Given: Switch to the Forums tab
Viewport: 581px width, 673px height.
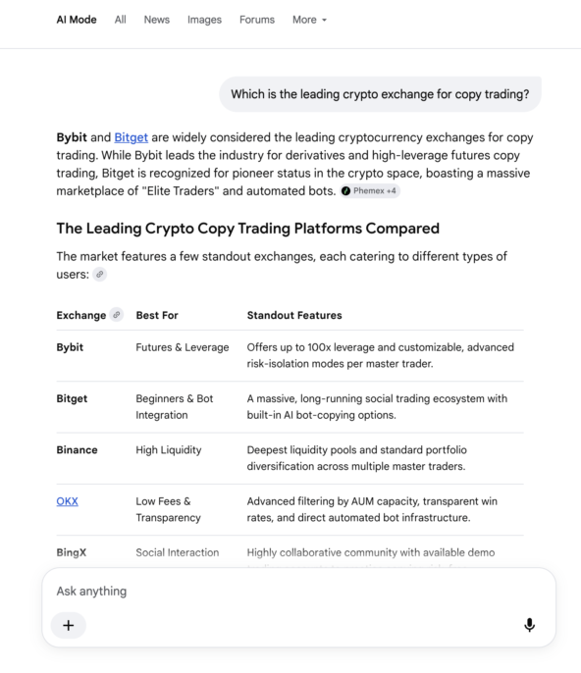Looking at the screenshot, I should click(x=257, y=20).
